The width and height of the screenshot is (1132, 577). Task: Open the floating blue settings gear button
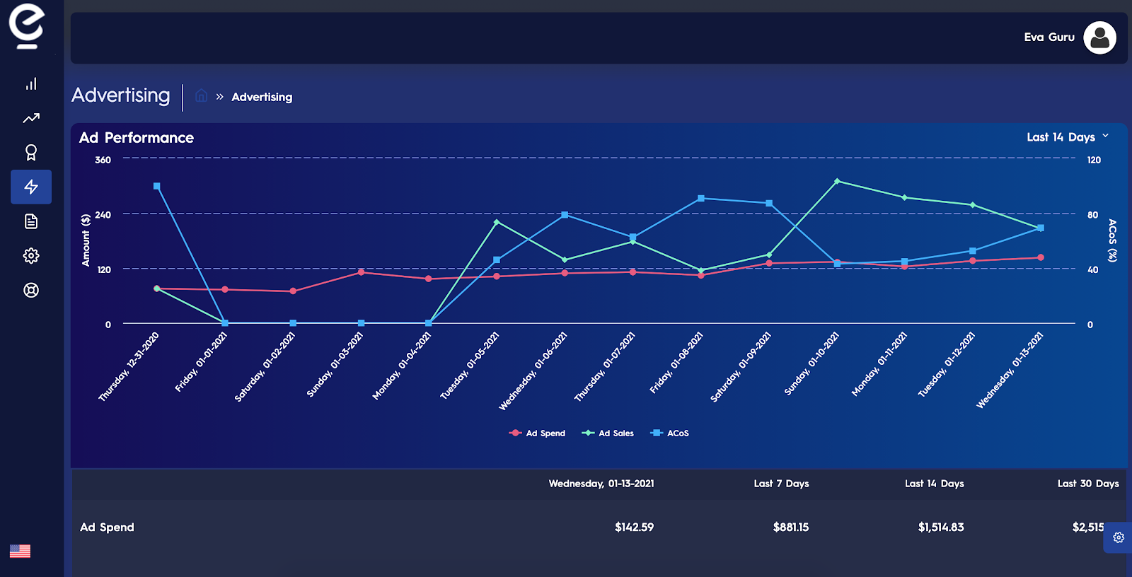click(1119, 537)
